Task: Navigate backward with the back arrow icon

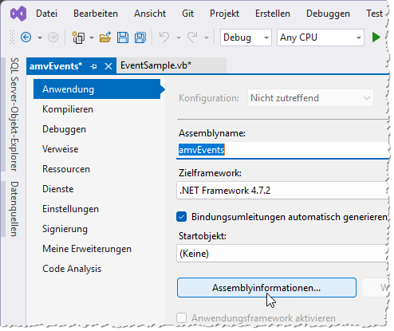Action: pyautogui.click(x=26, y=37)
